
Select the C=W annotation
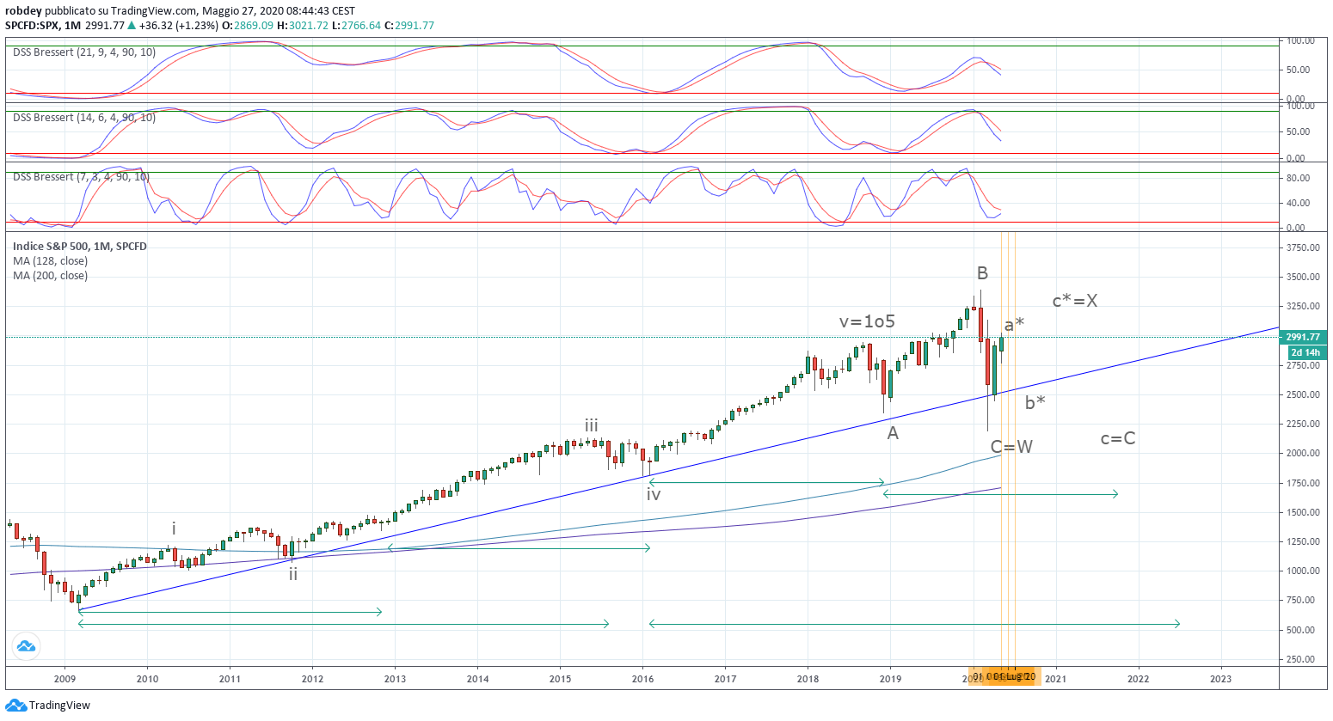[x=1011, y=447]
